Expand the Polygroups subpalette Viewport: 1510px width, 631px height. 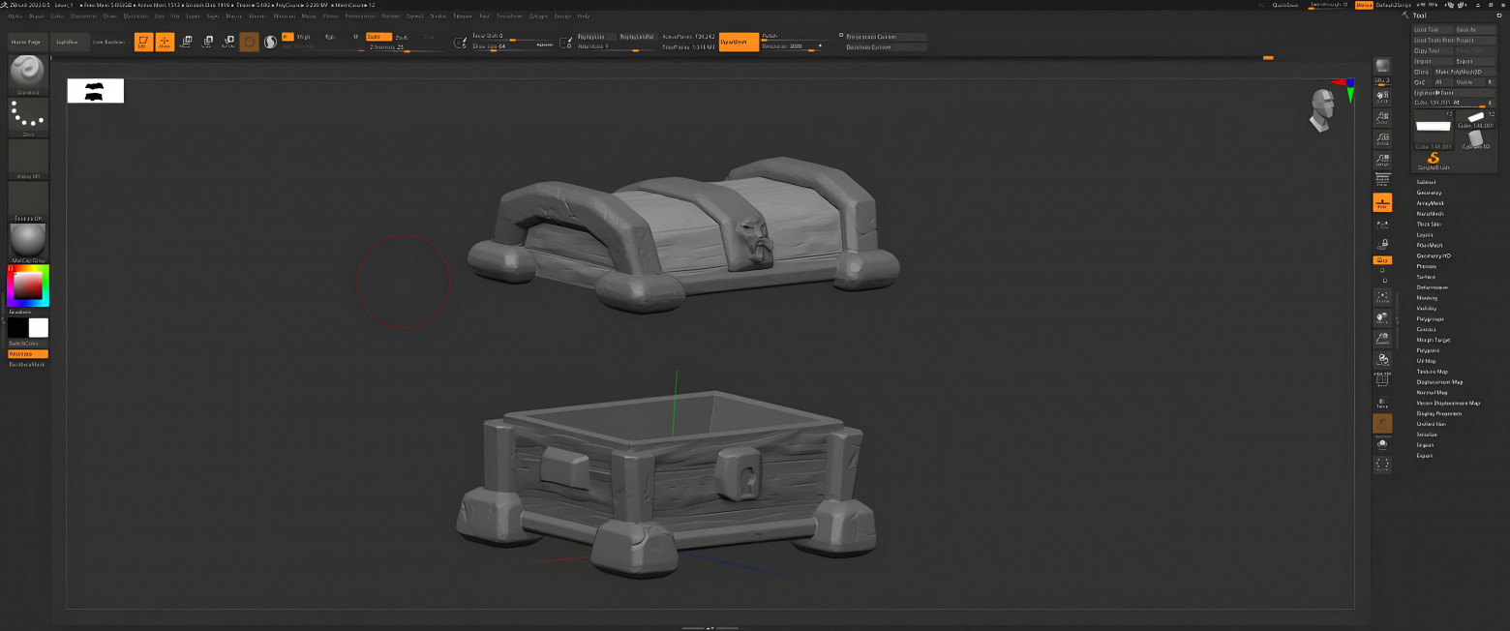(1433, 318)
